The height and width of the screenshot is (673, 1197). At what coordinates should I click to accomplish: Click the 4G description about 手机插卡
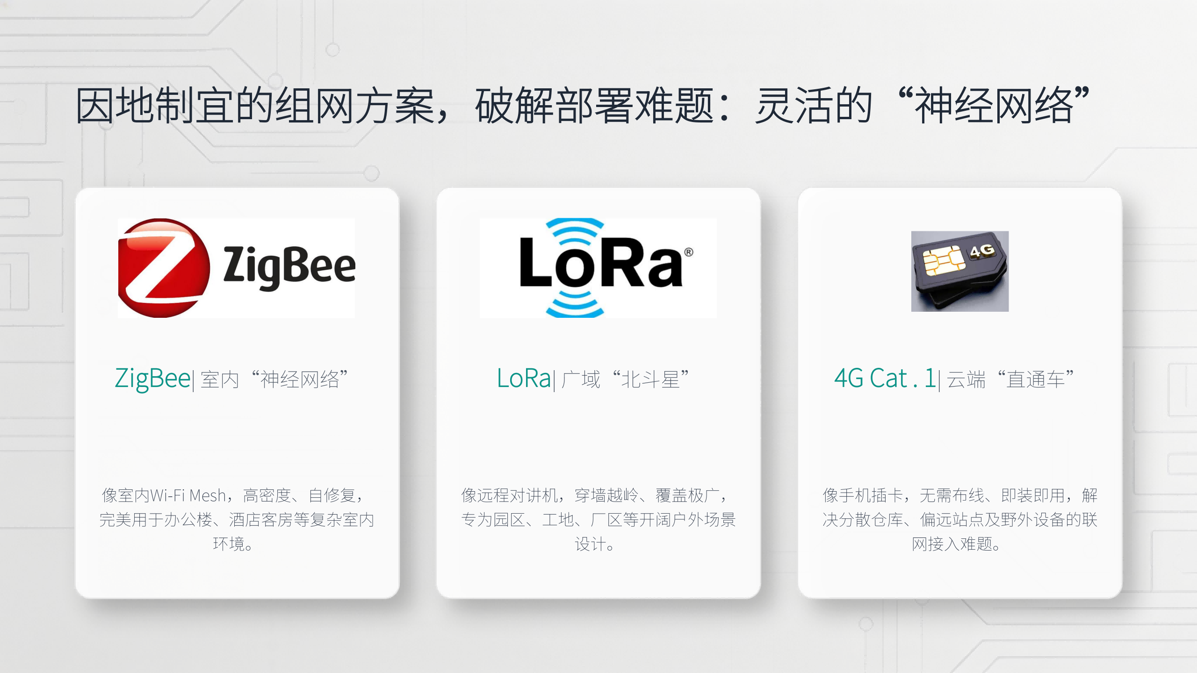point(960,519)
